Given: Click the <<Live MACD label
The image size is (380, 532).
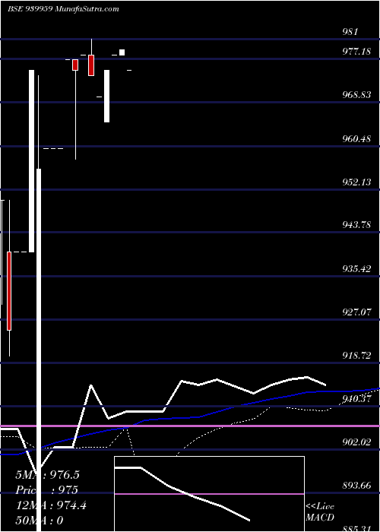Looking at the screenshot, I should pyautogui.click(x=320, y=512).
